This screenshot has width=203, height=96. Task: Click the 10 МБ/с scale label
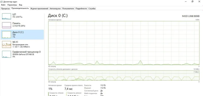click(196, 69)
